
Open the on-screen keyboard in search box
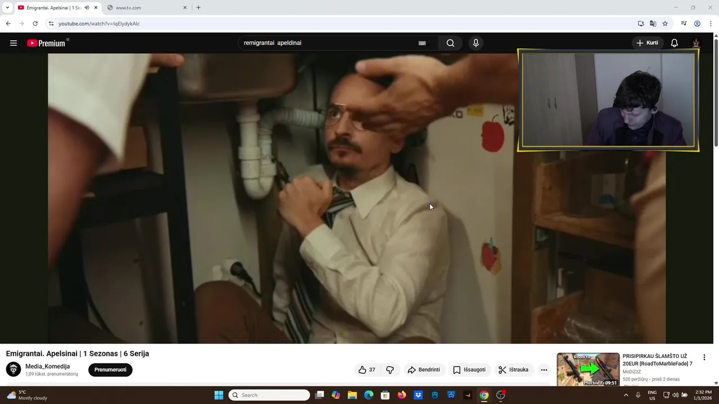click(422, 43)
